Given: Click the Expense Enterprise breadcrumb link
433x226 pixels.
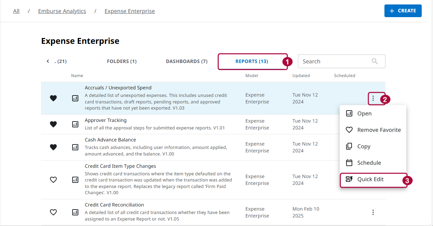Looking at the screenshot, I should (x=130, y=11).
